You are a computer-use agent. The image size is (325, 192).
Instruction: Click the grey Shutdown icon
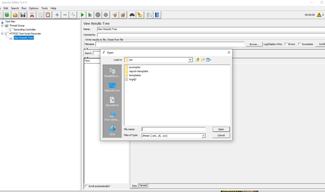click(106, 15)
